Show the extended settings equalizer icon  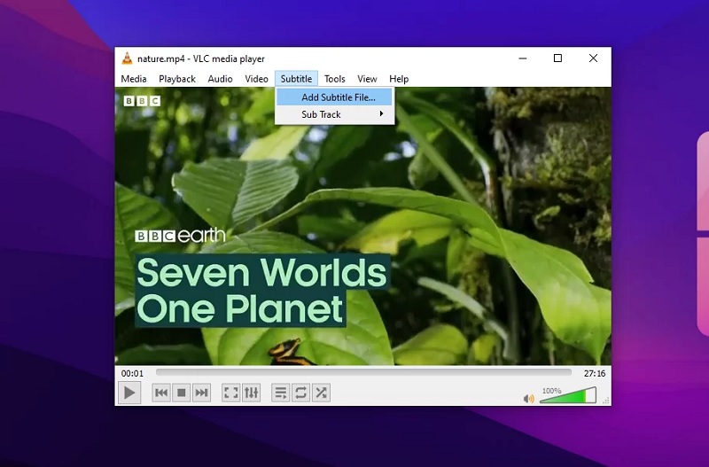coord(251,393)
